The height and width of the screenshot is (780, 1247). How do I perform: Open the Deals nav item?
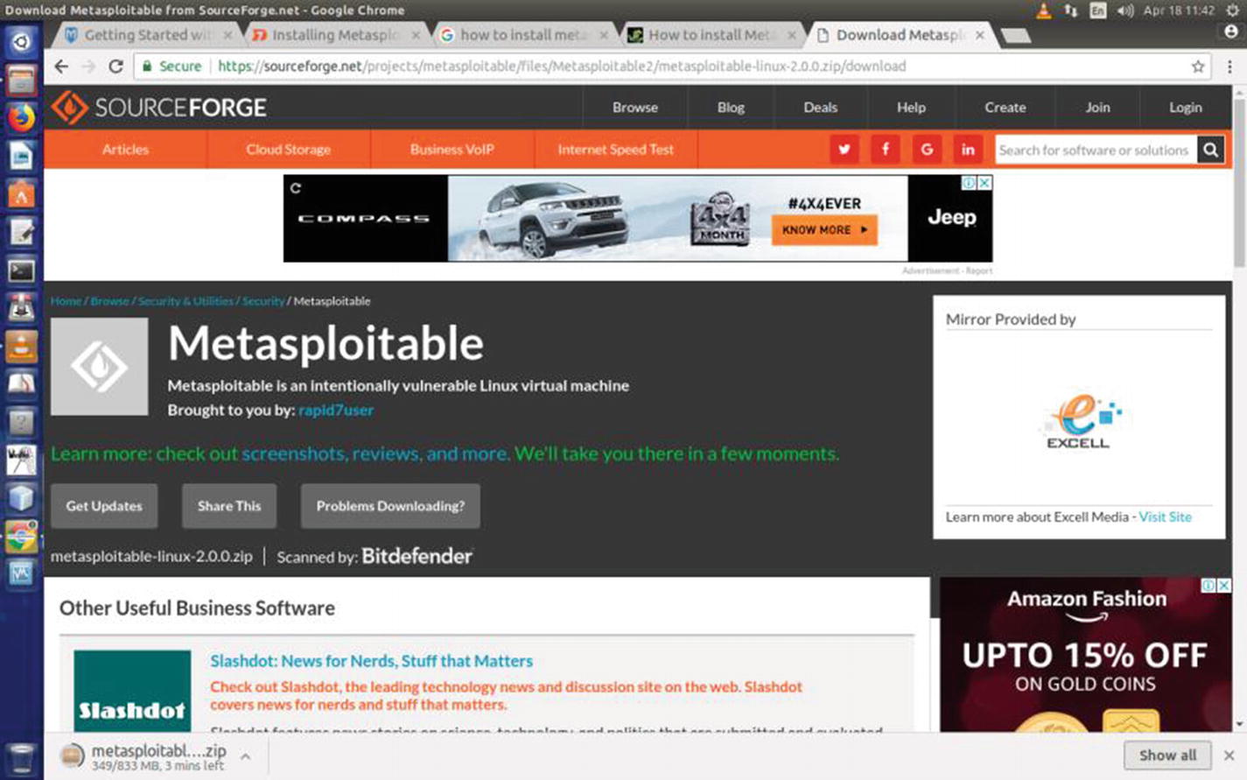click(820, 108)
